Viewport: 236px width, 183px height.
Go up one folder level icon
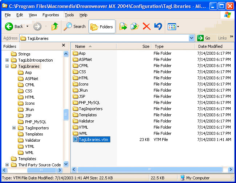click(x=55, y=26)
